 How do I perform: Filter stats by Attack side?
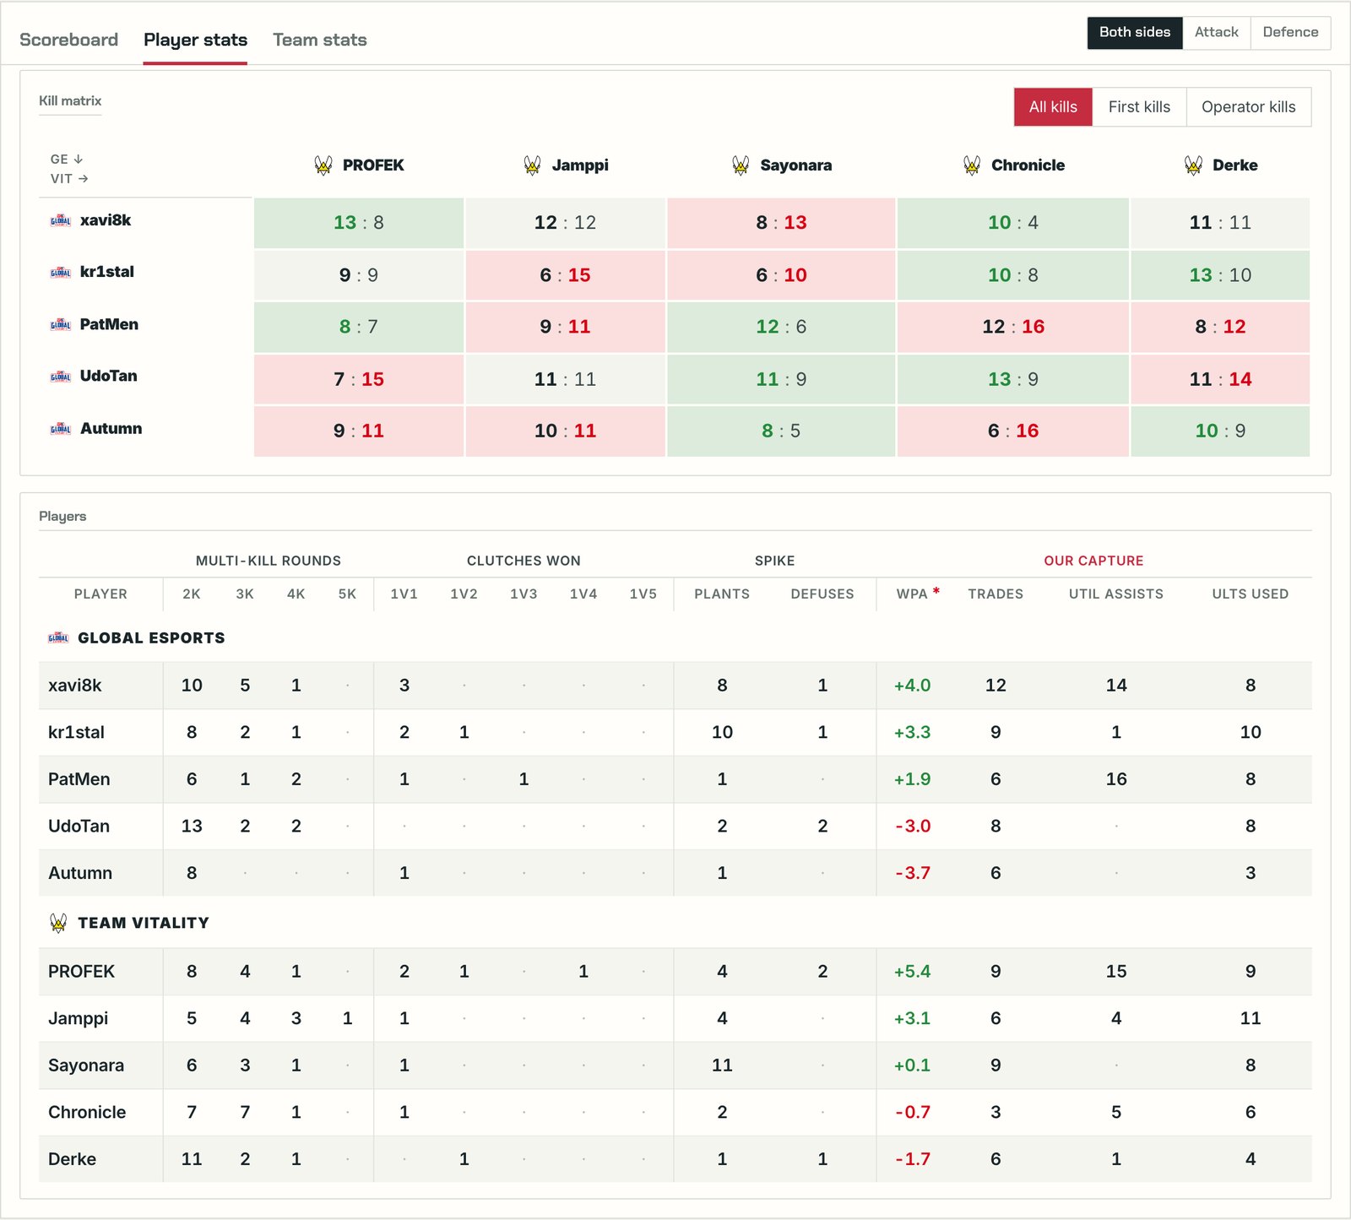tap(1217, 32)
